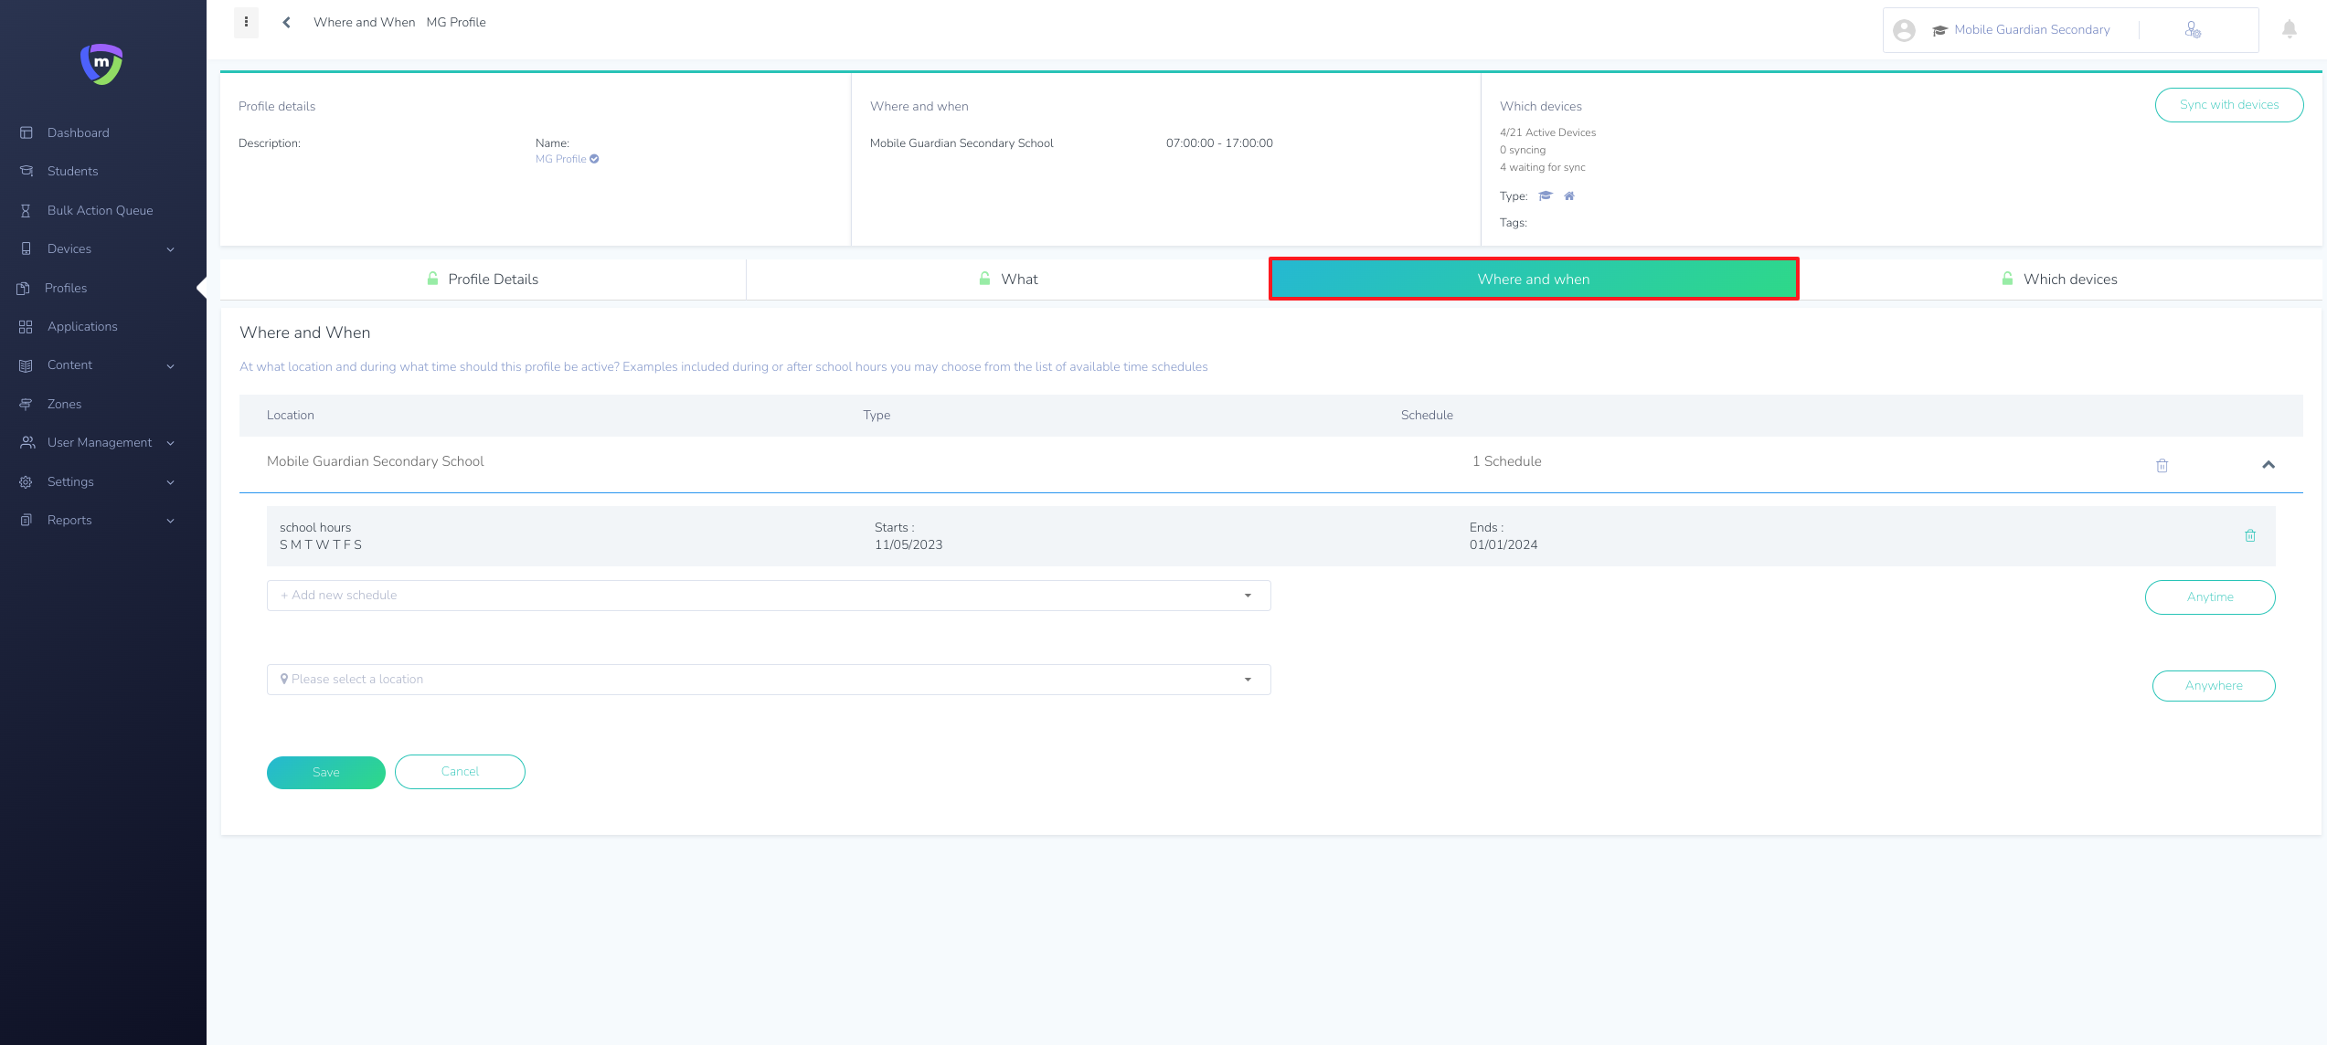Collapse the Mobile Guardian Secondary School row
The height and width of the screenshot is (1045, 2327).
tap(2269, 465)
